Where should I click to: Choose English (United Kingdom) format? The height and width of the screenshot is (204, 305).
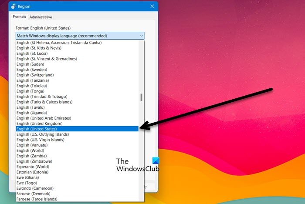click(77, 124)
